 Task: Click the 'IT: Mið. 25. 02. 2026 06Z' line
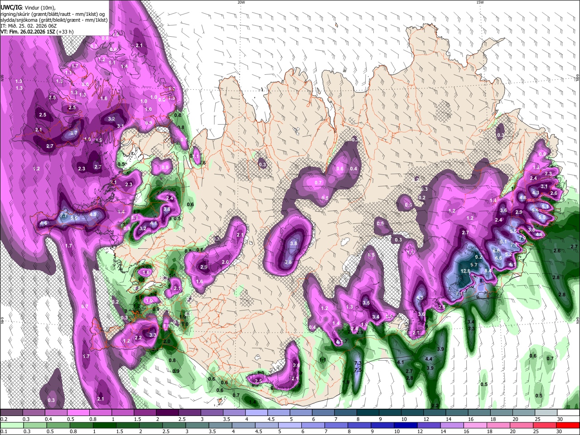[29, 26]
